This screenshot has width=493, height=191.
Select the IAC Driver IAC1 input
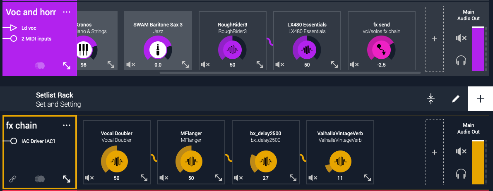click(x=38, y=141)
